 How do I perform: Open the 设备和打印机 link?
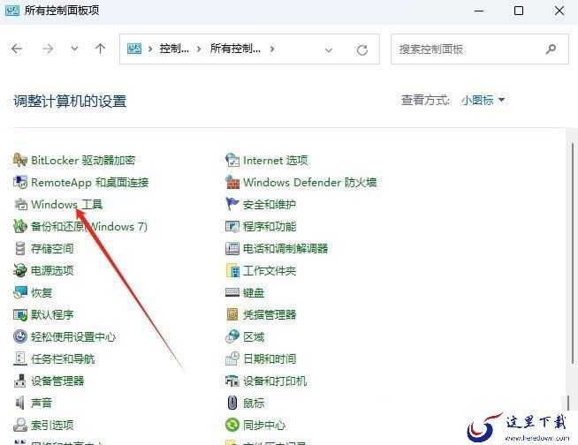click(x=275, y=381)
